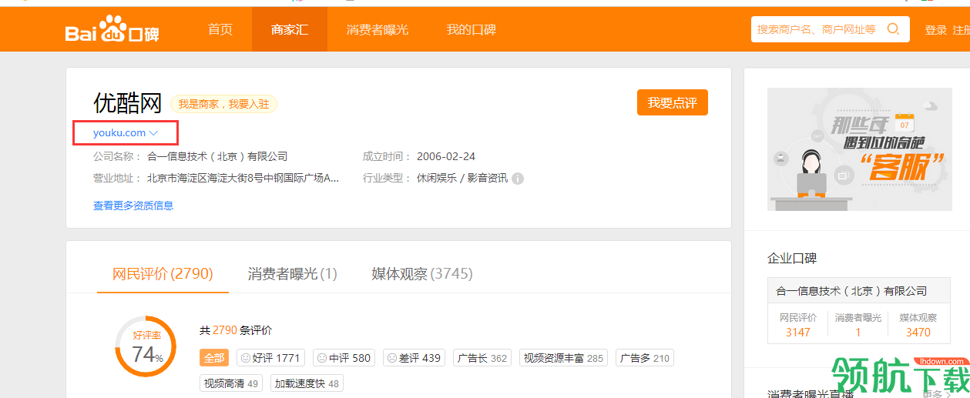Switch to 网民评价 (2790) tab
The width and height of the screenshot is (970, 398).
click(163, 273)
